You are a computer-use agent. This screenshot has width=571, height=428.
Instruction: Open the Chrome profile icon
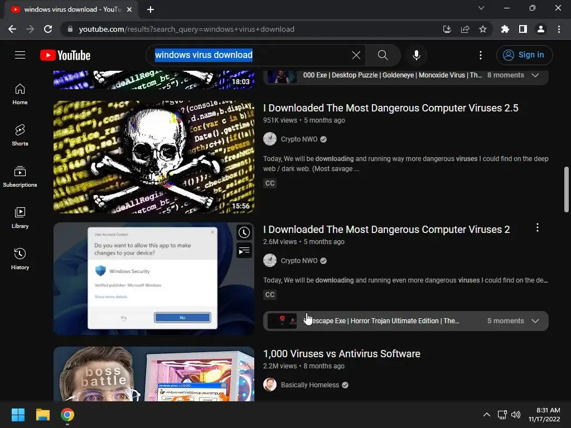[x=541, y=29]
